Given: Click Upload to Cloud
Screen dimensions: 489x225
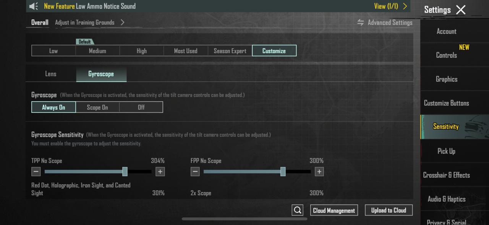Looking at the screenshot, I should tap(389, 210).
